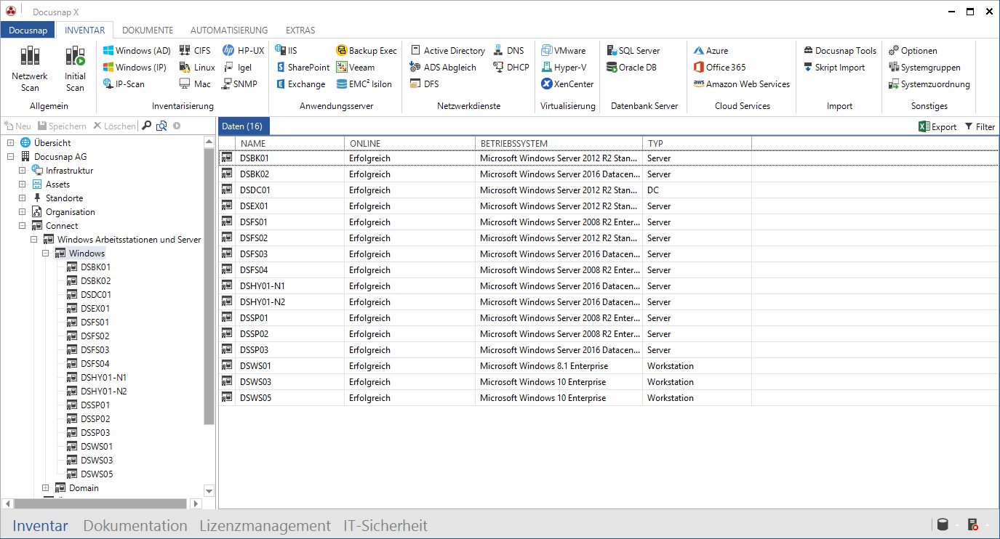Select the DNS scan
The height and width of the screenshot is (539, 1000).
[508, 51]
